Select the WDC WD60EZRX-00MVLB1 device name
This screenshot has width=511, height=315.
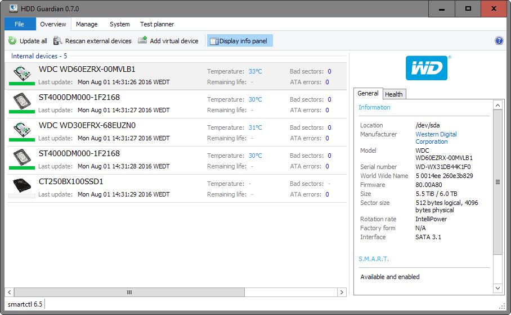(x=87, y=69)
